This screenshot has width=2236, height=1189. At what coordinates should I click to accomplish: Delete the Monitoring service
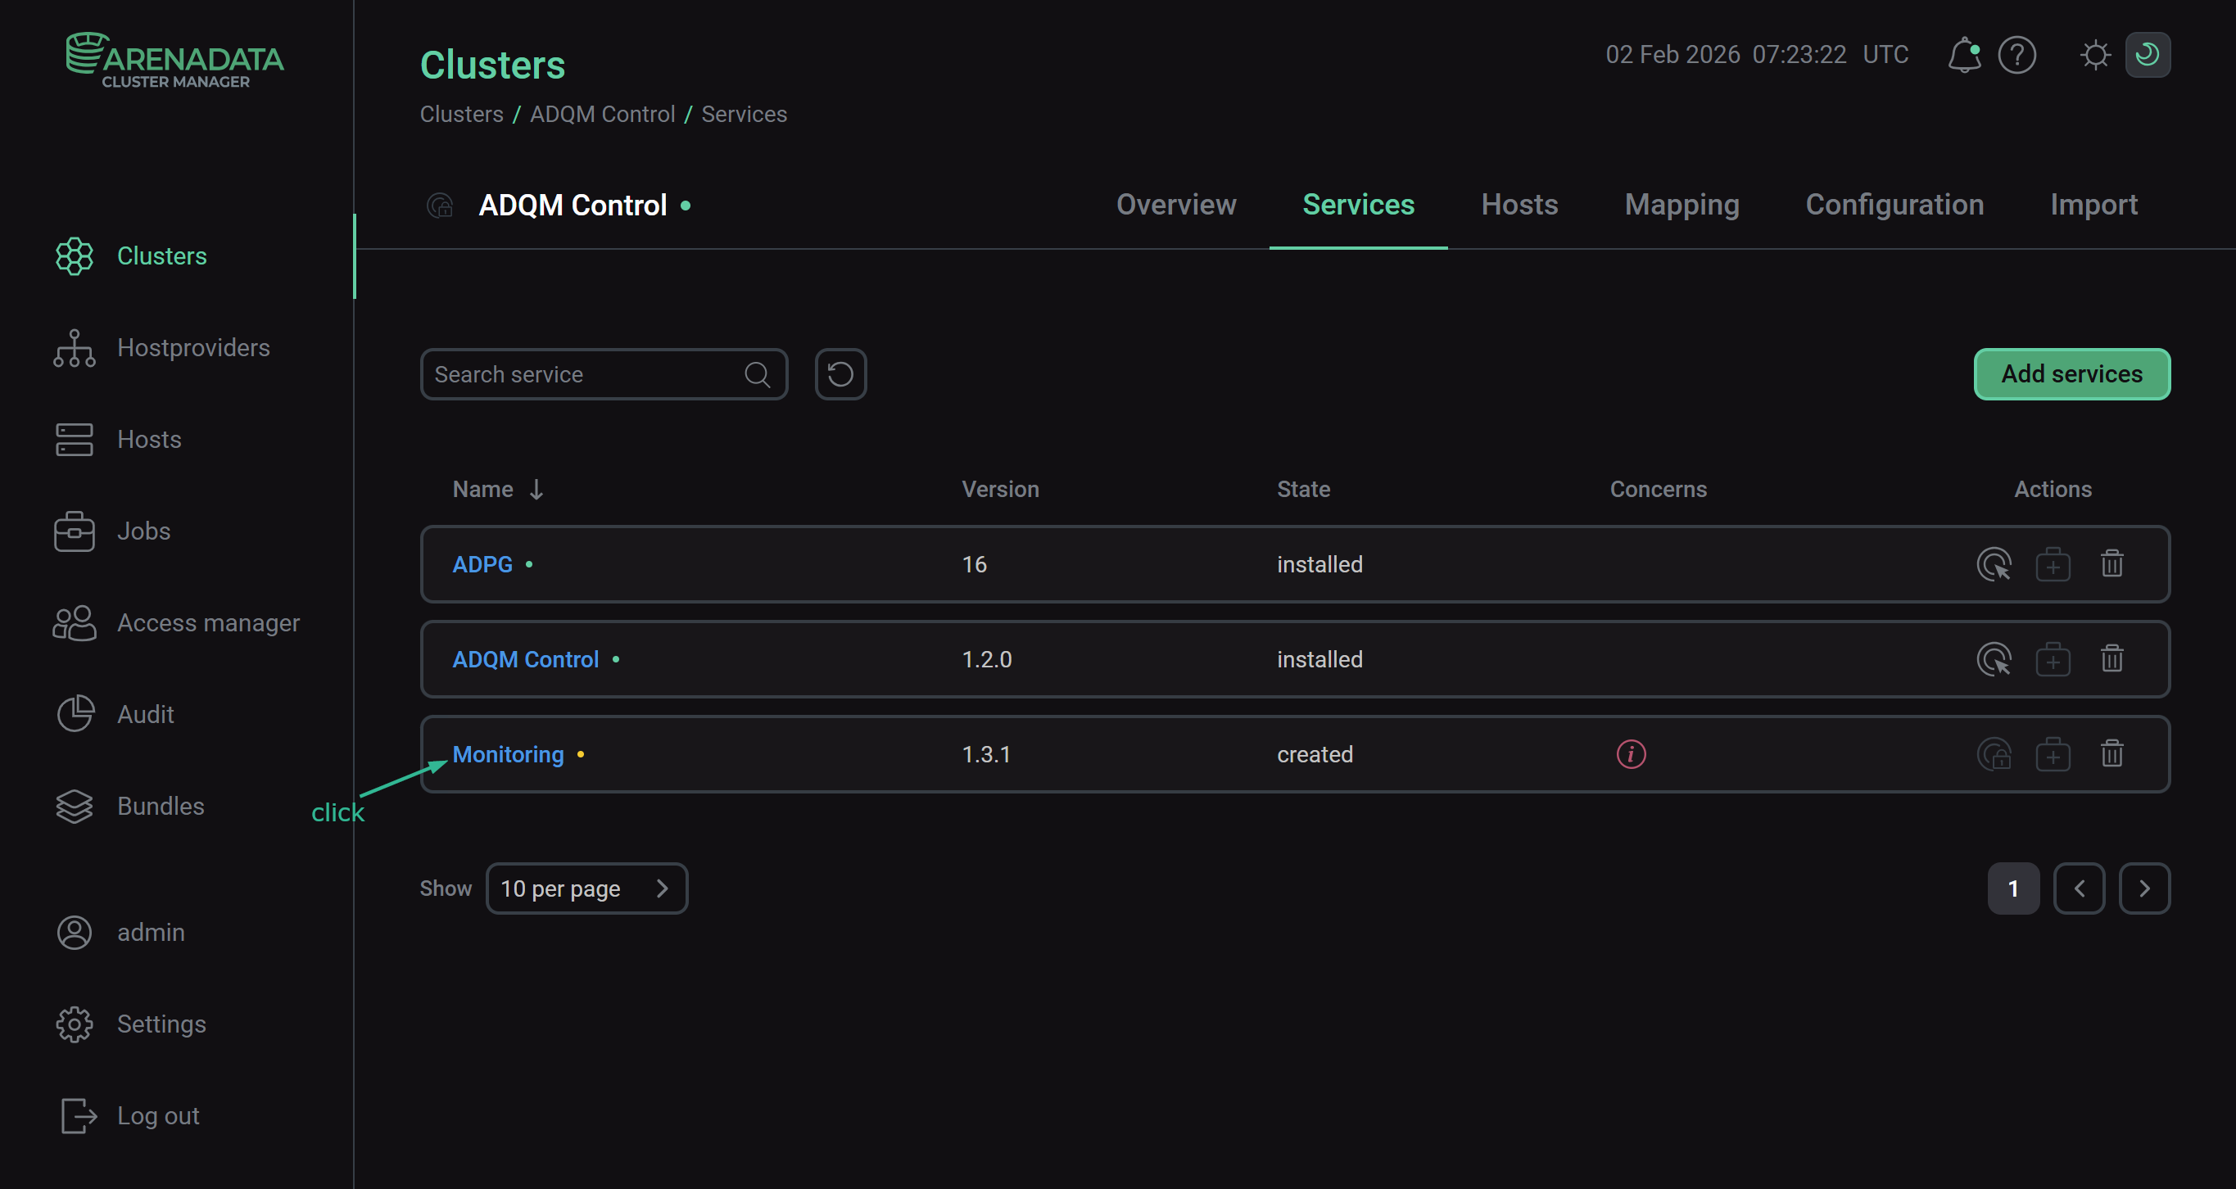[x=2112, y=754]
